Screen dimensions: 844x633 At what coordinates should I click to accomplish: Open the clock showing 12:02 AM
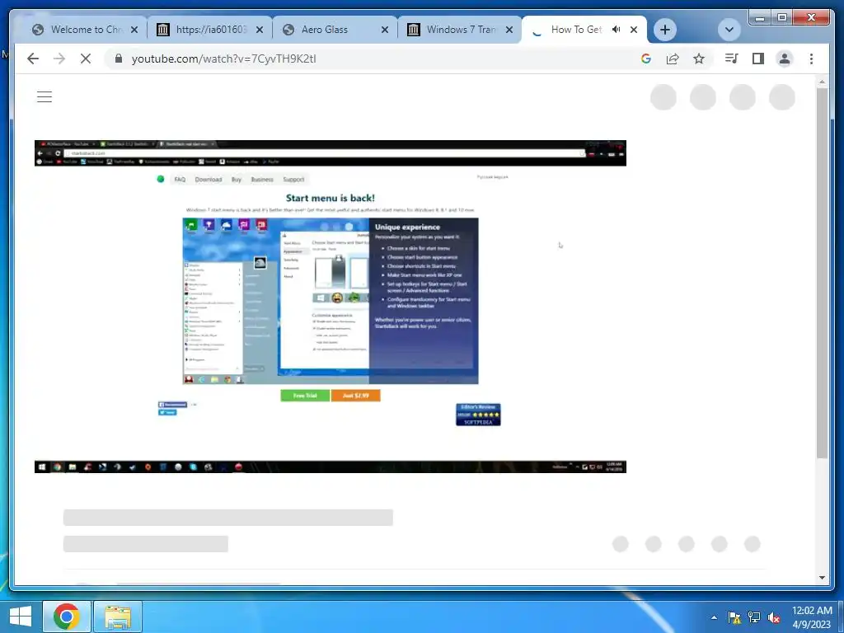pos(812,617)
